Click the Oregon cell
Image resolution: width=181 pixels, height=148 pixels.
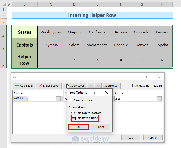(74, 32)
